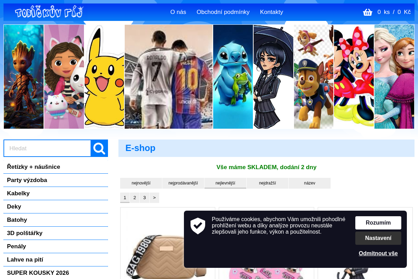The image size is (418, 279).
Task: Select the Deky category
Action: (x=56, y=207)
